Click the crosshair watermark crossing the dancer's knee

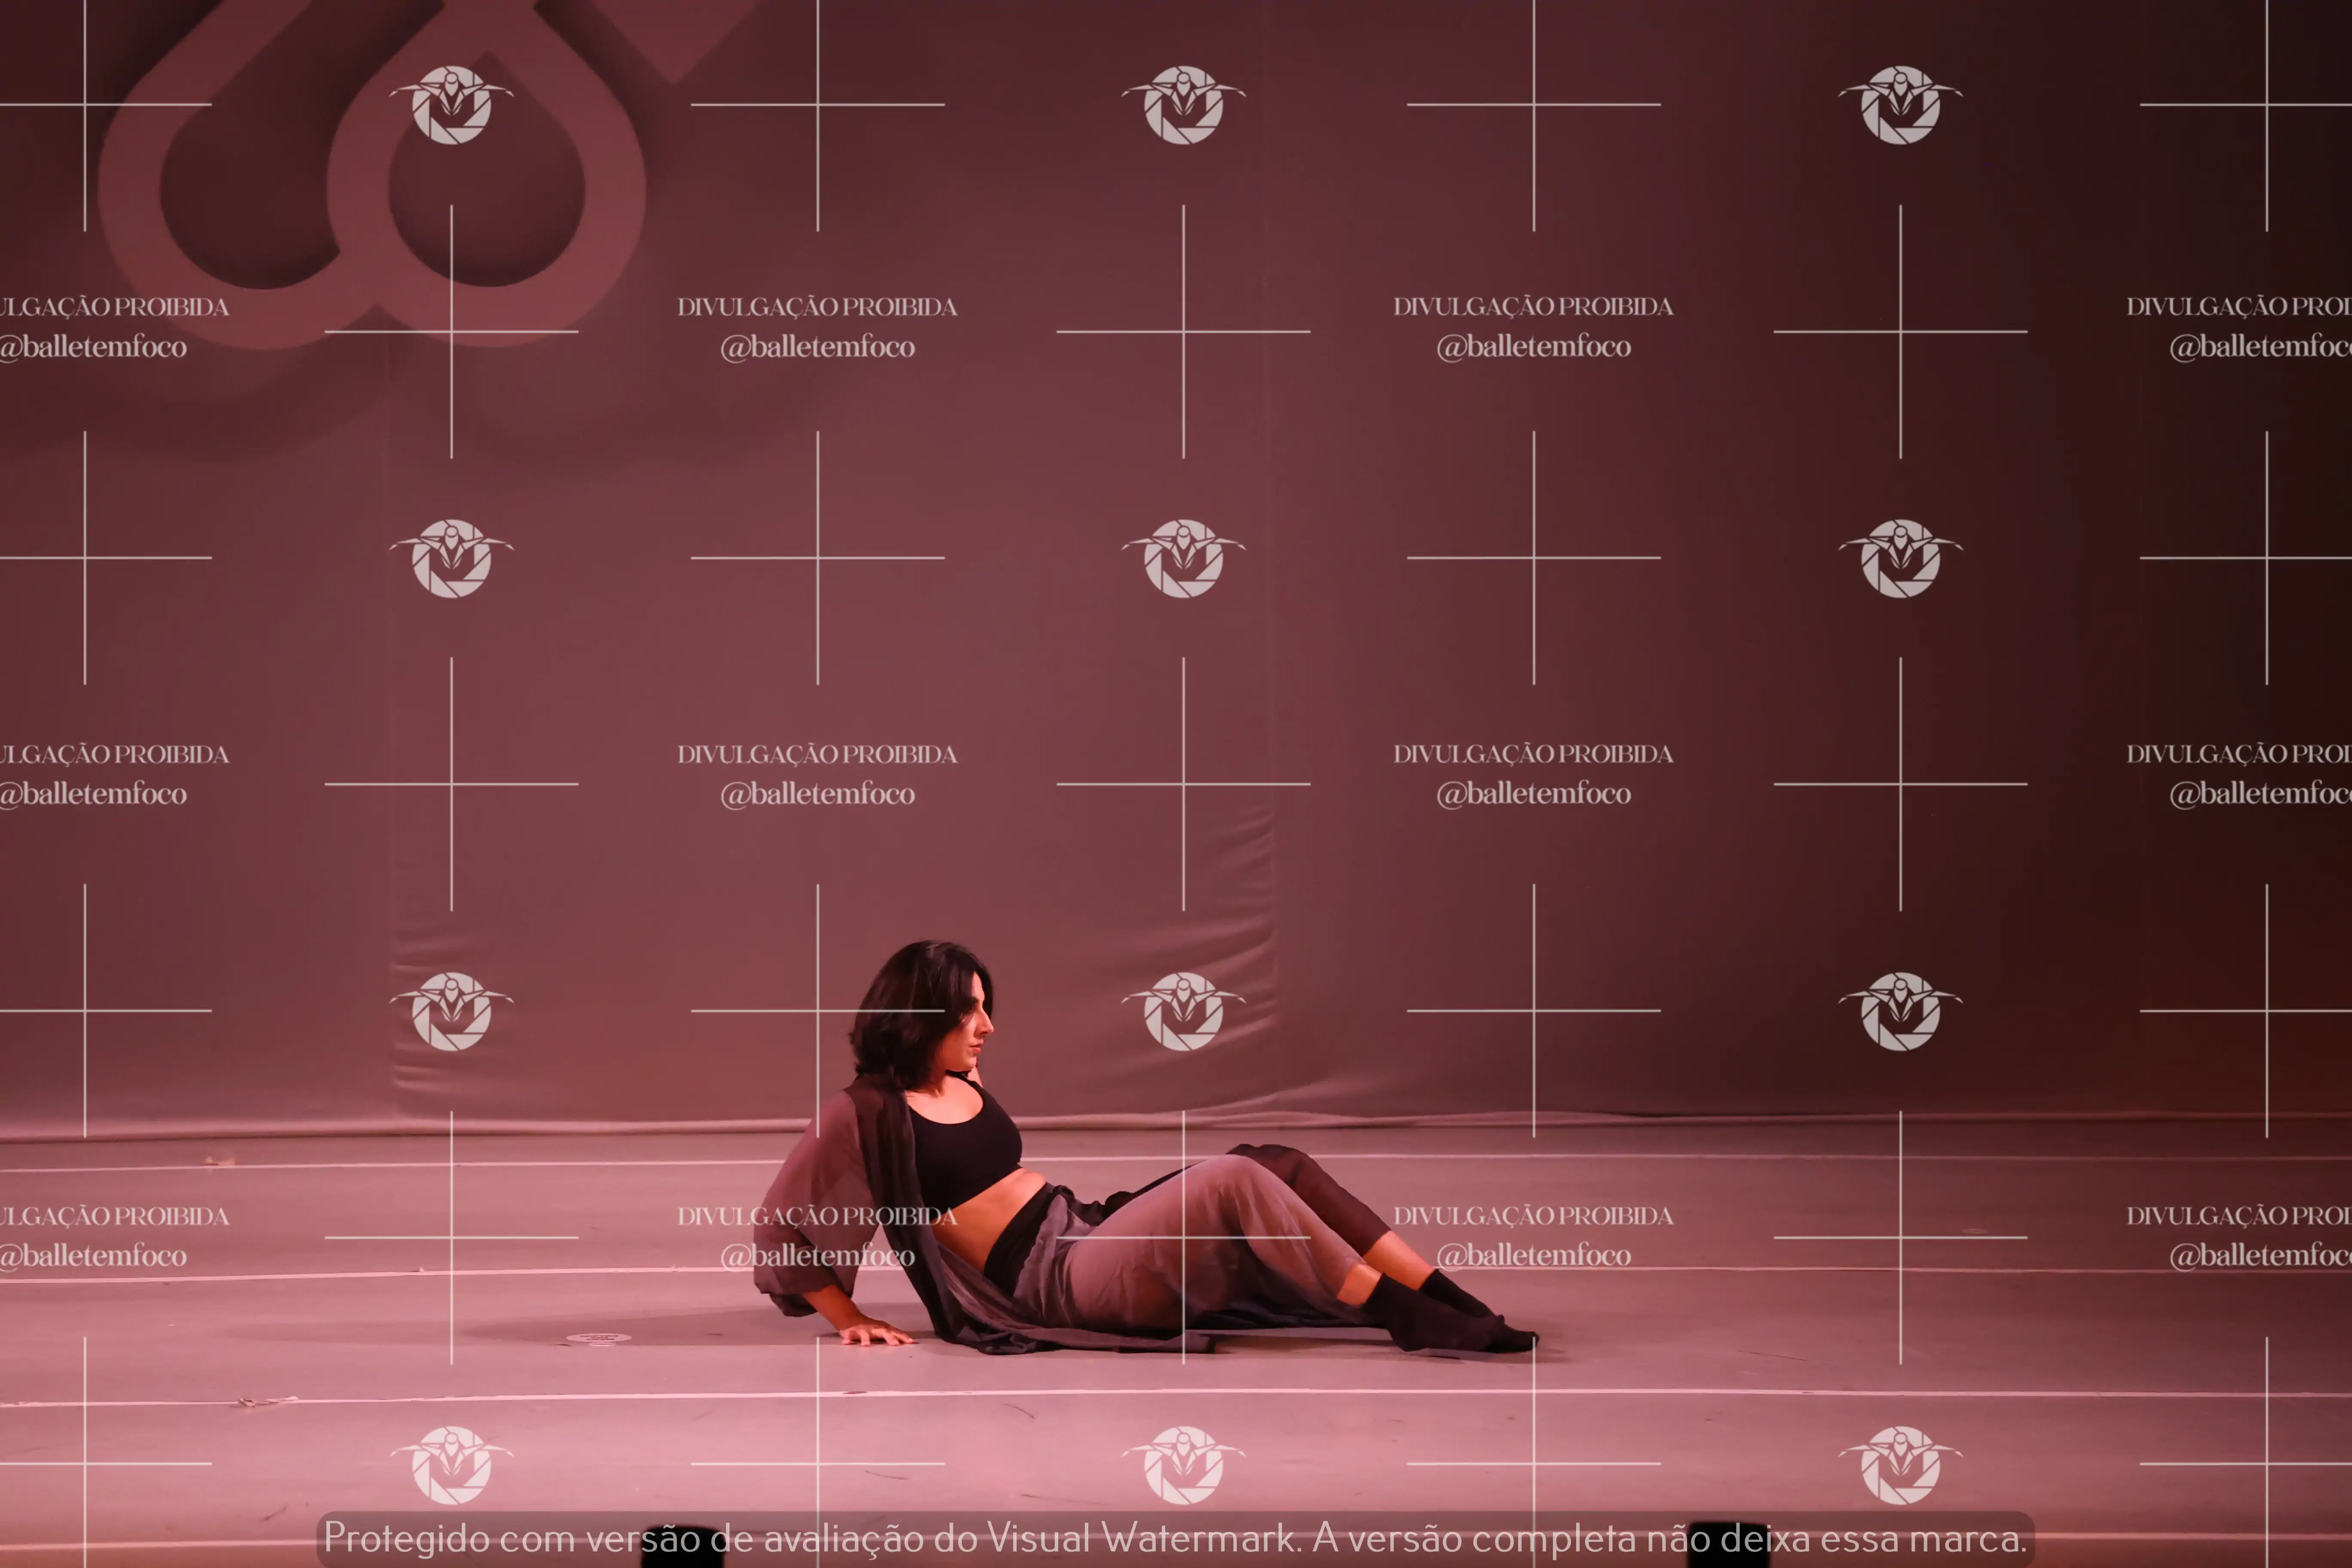click(x=1184, y=1237)
